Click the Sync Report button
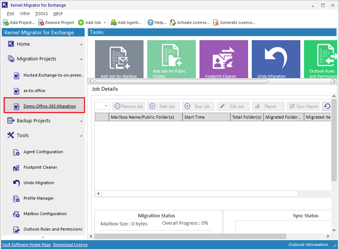339x249 pixels. coord(303,106)
